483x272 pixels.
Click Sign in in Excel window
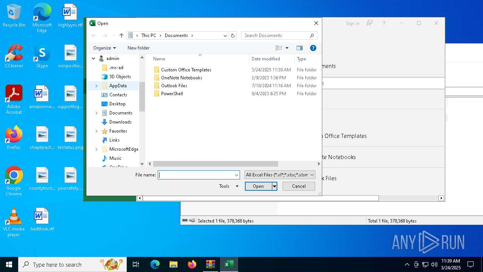tap(352, 23)
